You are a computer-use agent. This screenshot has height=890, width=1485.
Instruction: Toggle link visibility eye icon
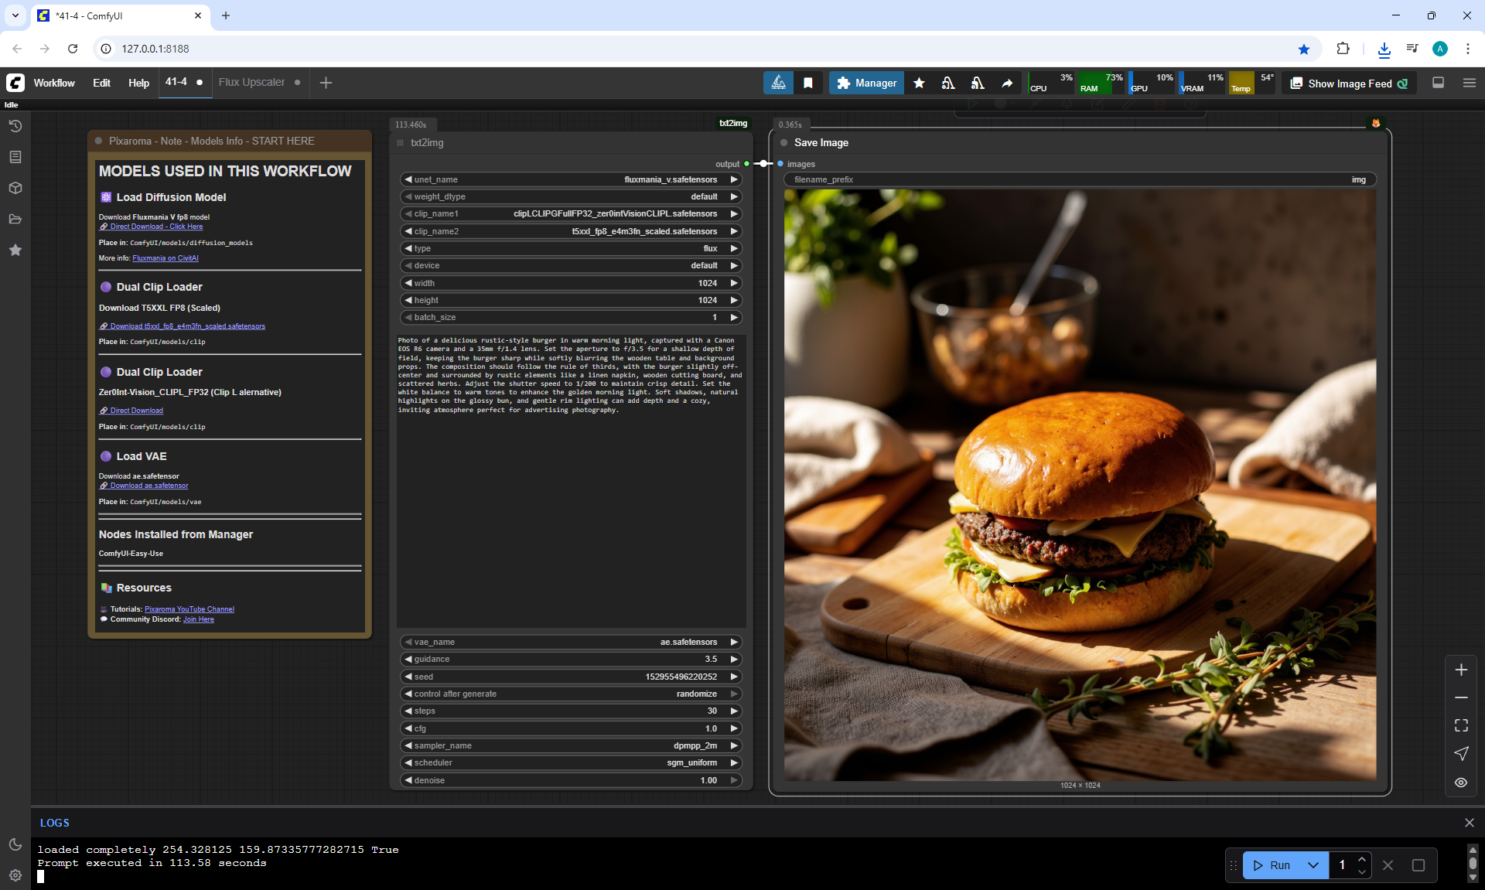(x=1460, y=782)
